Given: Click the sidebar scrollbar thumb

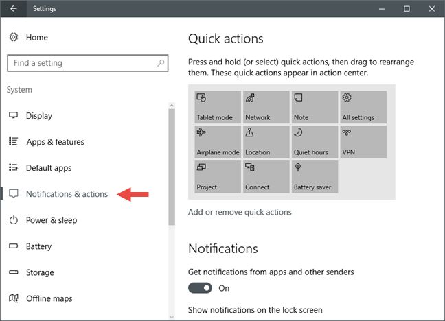Looking at the screenshot, I should 172,167.
